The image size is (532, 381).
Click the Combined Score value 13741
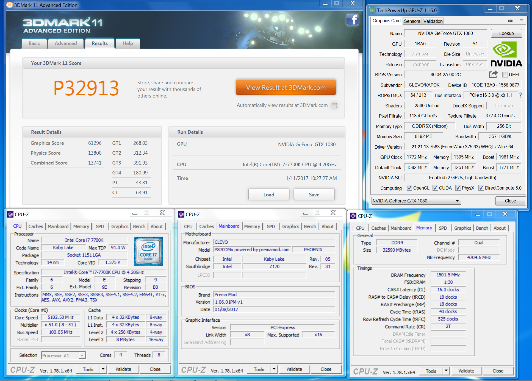tap(95, 163)
